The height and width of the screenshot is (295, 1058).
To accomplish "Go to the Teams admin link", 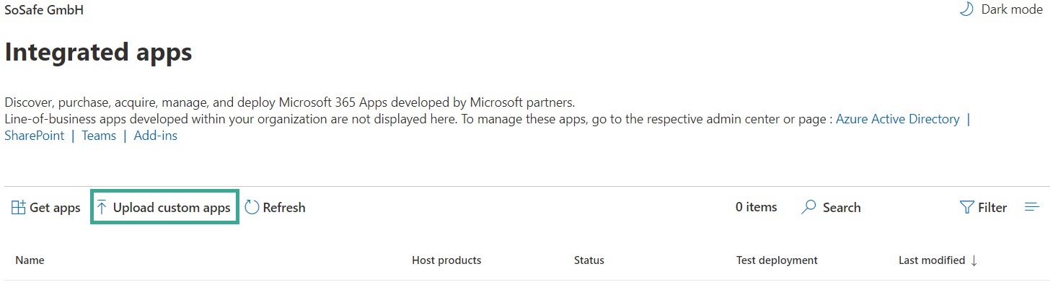I will [99, 136].
